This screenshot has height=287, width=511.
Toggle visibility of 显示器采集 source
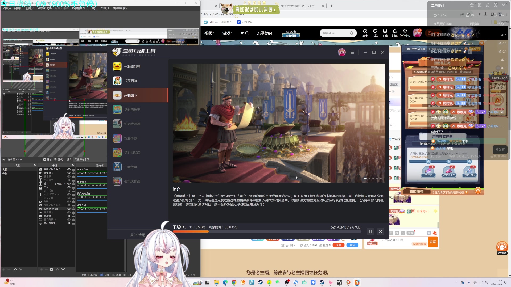point(69,223)
